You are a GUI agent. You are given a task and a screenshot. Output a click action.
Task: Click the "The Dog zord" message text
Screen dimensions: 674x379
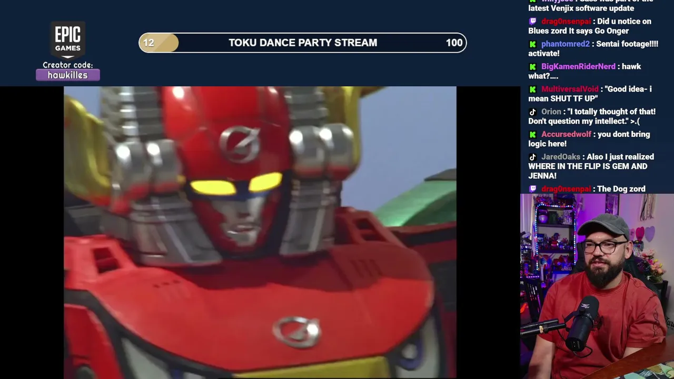pyautogui.click(x=621, y=189)
